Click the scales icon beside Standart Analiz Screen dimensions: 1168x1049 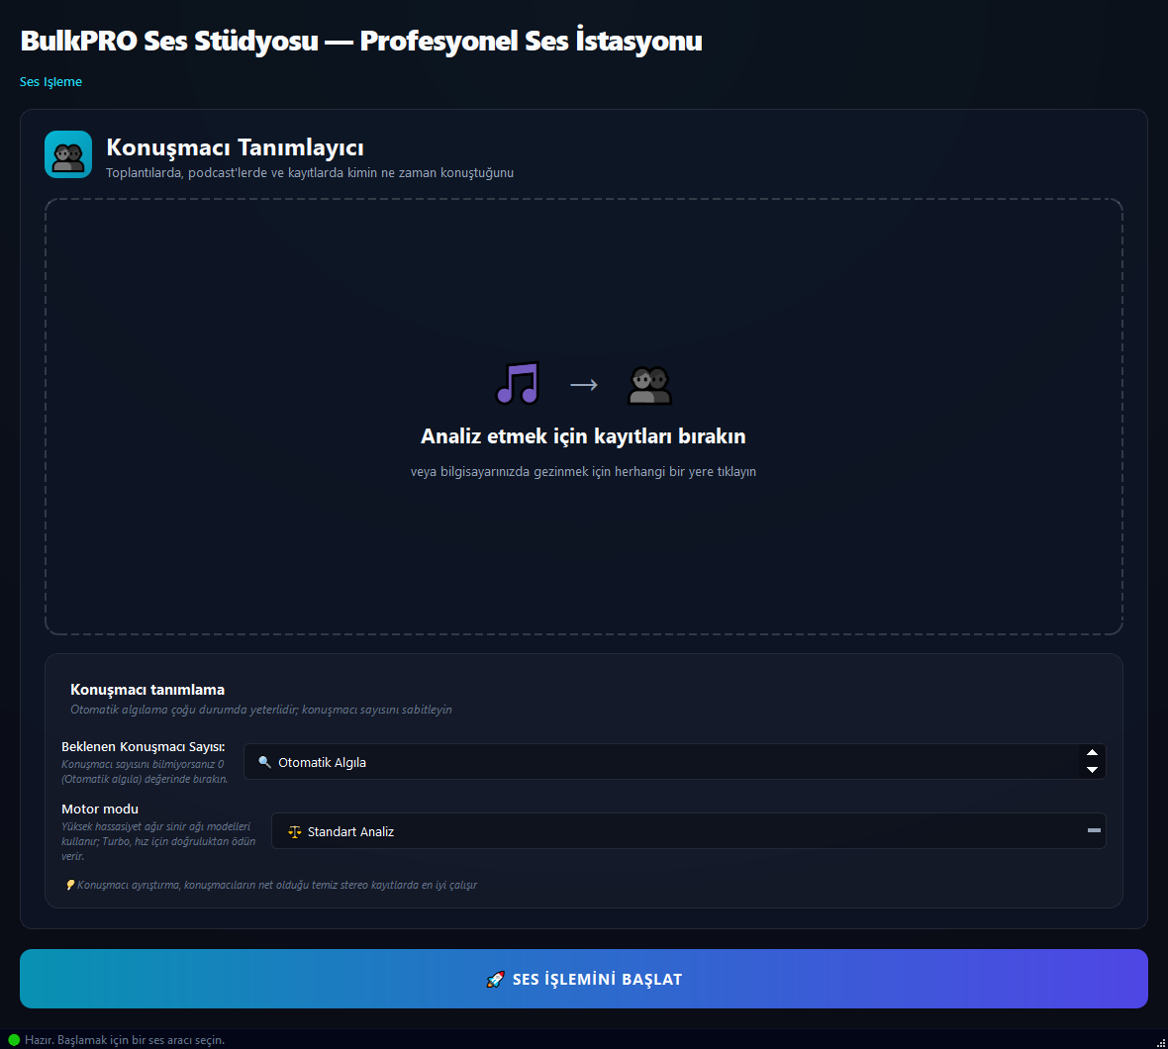coord(294,831)
